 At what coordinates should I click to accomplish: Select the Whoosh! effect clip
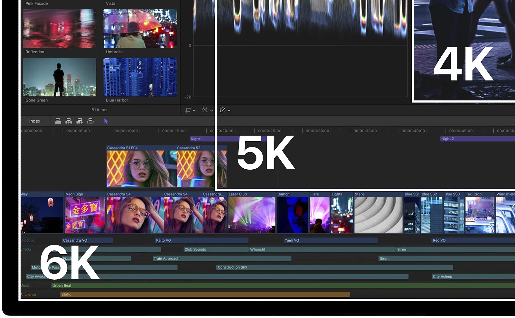click(x=322, y=249)
